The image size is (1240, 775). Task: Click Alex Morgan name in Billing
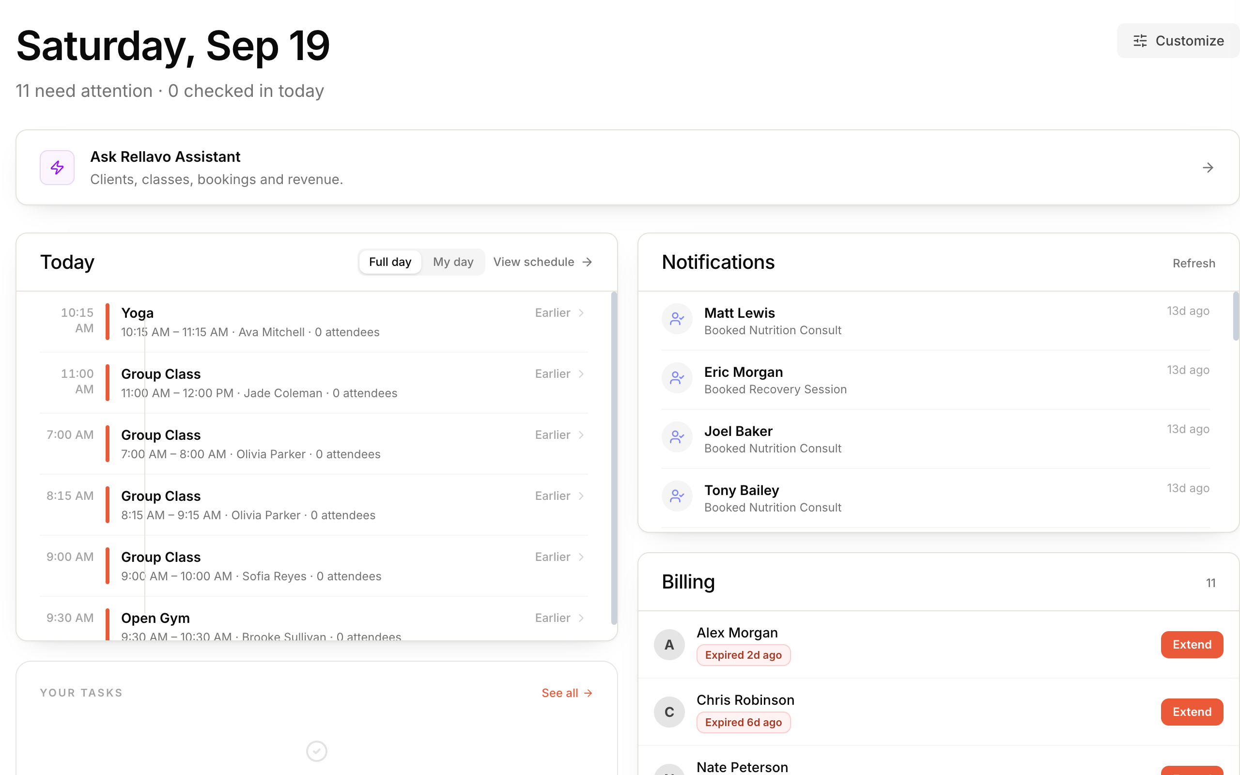click(x=737, y=633)
